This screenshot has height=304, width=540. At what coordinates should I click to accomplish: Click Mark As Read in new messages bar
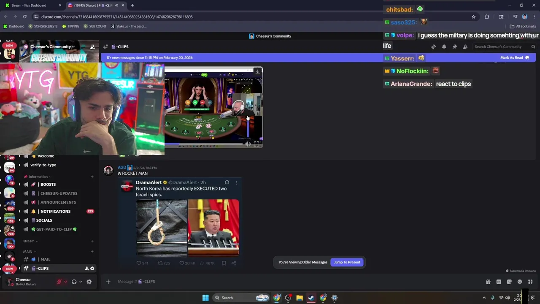[514, 57]
